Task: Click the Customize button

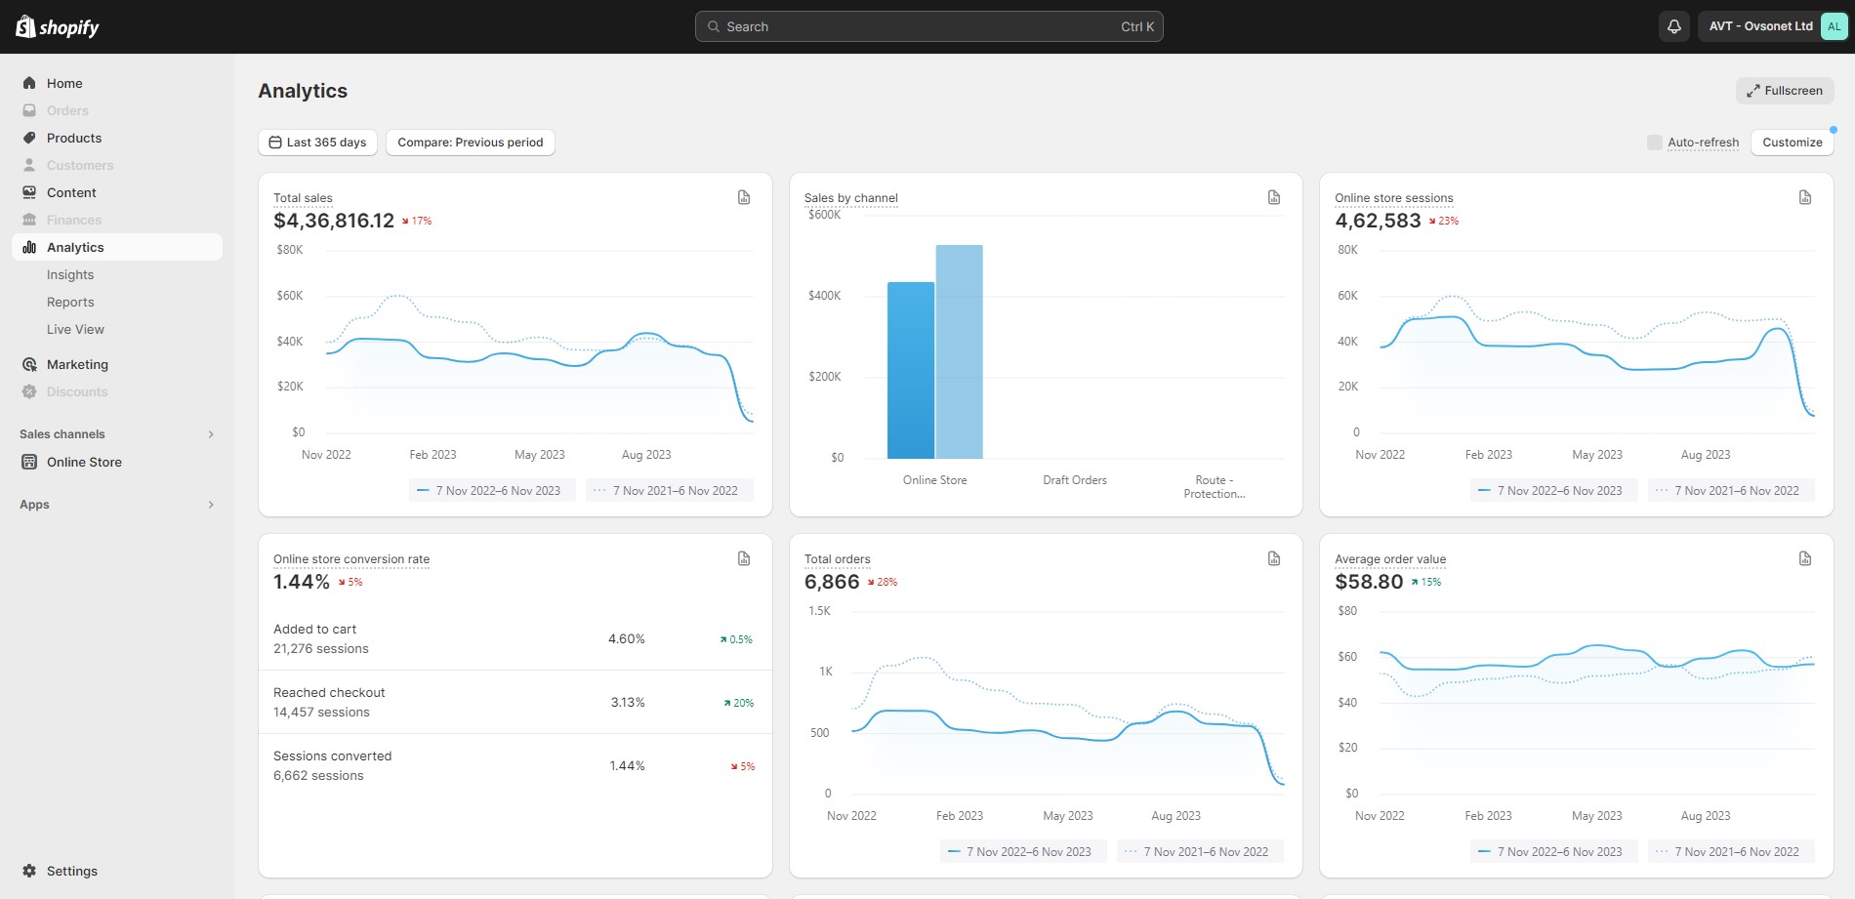Action: (1792, 143)
